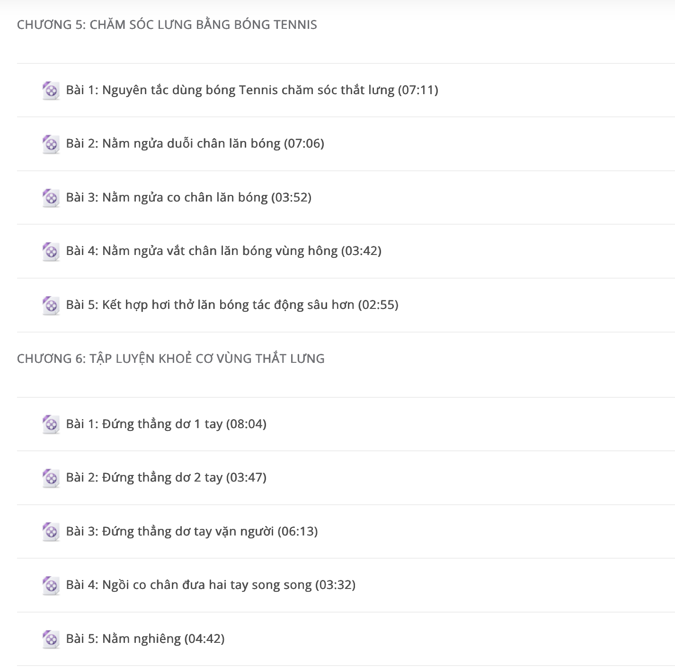
Task: Open lesson Nguyên tắc dùng bóng Tennis chăm sóc thắt lưng
Action: tap(252, 90)
